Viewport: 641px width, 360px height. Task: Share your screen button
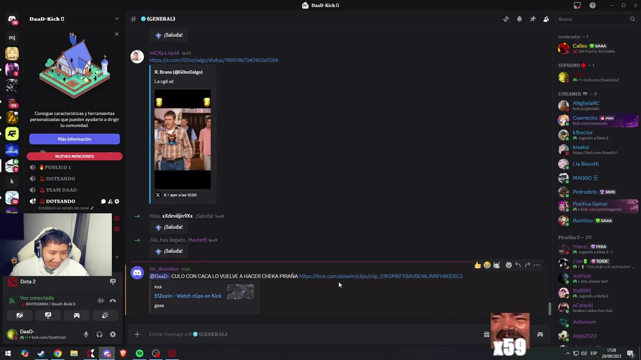48,315
